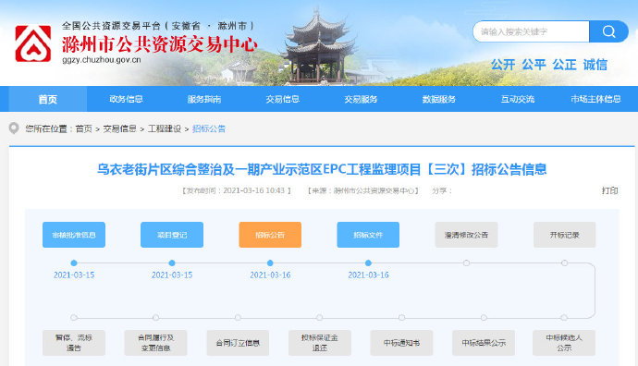This screenshot has height=366, width=638.
Task: Open the 合同订立信息 step button
Action: (x=238, y=343)
